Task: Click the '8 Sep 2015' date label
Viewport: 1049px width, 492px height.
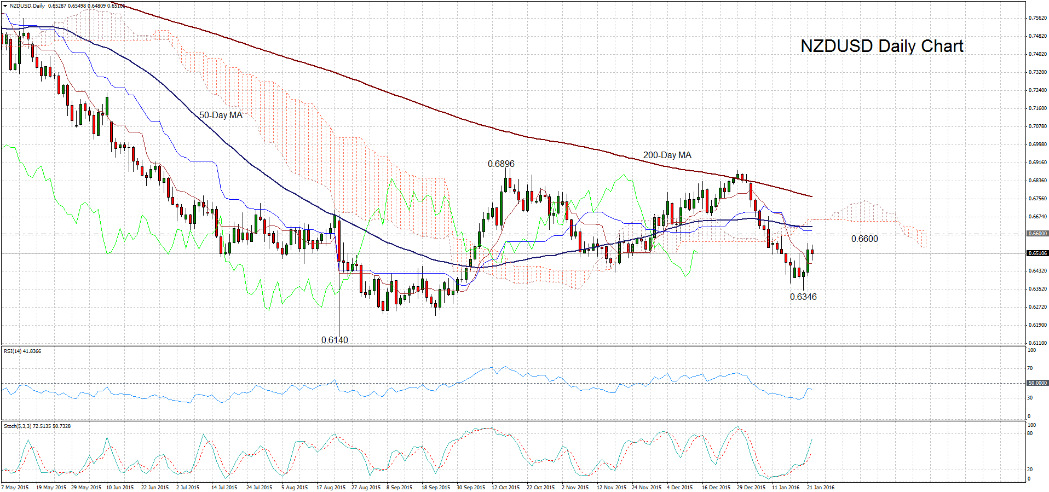Action: point(399,487)
